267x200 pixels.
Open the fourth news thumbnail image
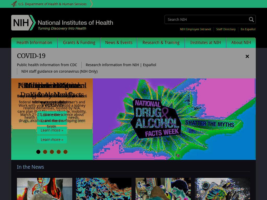coord(222,189)
